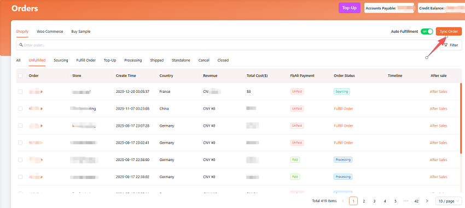Go to pagination page 5
Image resolution: width=465 pixels, height=208 pixels.
(396, 201)
